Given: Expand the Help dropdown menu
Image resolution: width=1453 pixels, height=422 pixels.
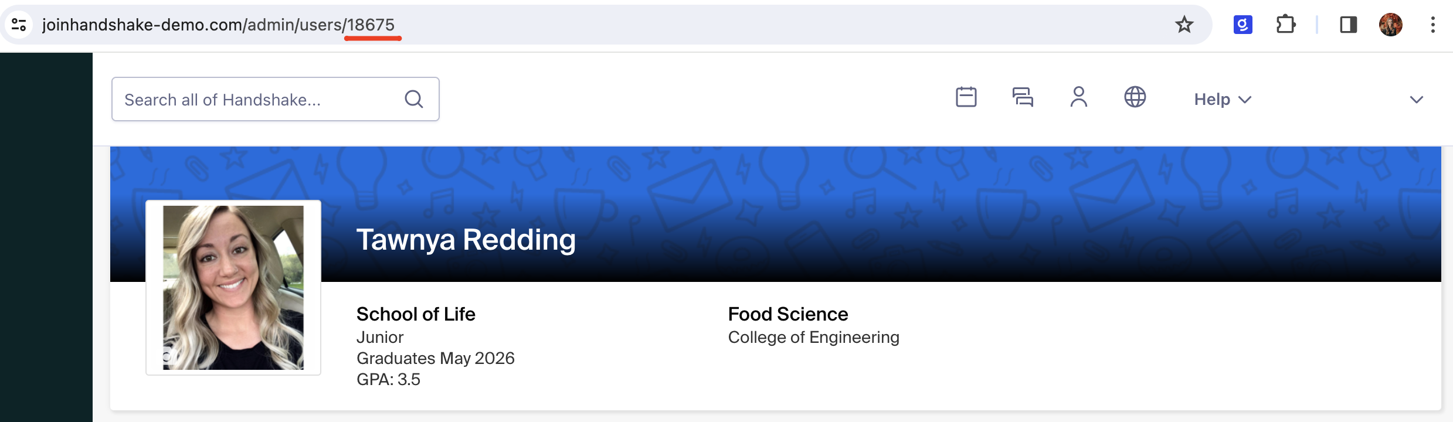Looking at the screenshot, I should click(1223, 99).
